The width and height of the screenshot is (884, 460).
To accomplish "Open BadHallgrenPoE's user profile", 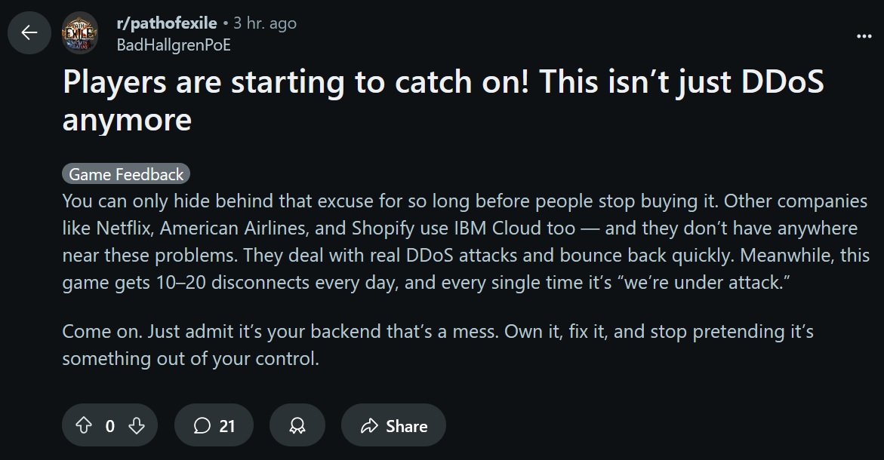I will coord(174,45).
